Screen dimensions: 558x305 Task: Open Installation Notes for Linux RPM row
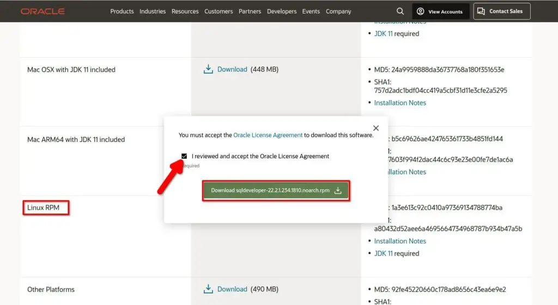click(400, 241)
